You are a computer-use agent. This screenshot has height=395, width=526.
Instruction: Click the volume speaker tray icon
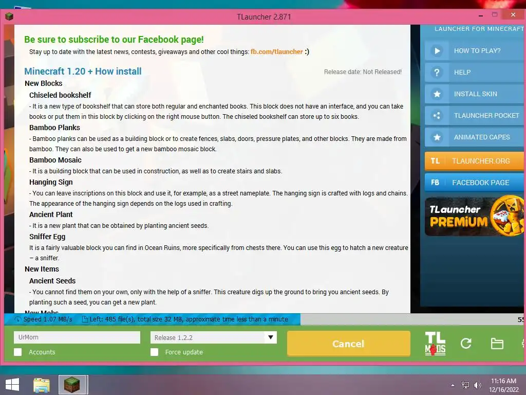(477, 385)
